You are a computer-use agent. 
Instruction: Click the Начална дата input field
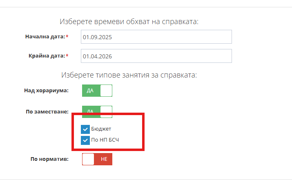coord(156,37)
